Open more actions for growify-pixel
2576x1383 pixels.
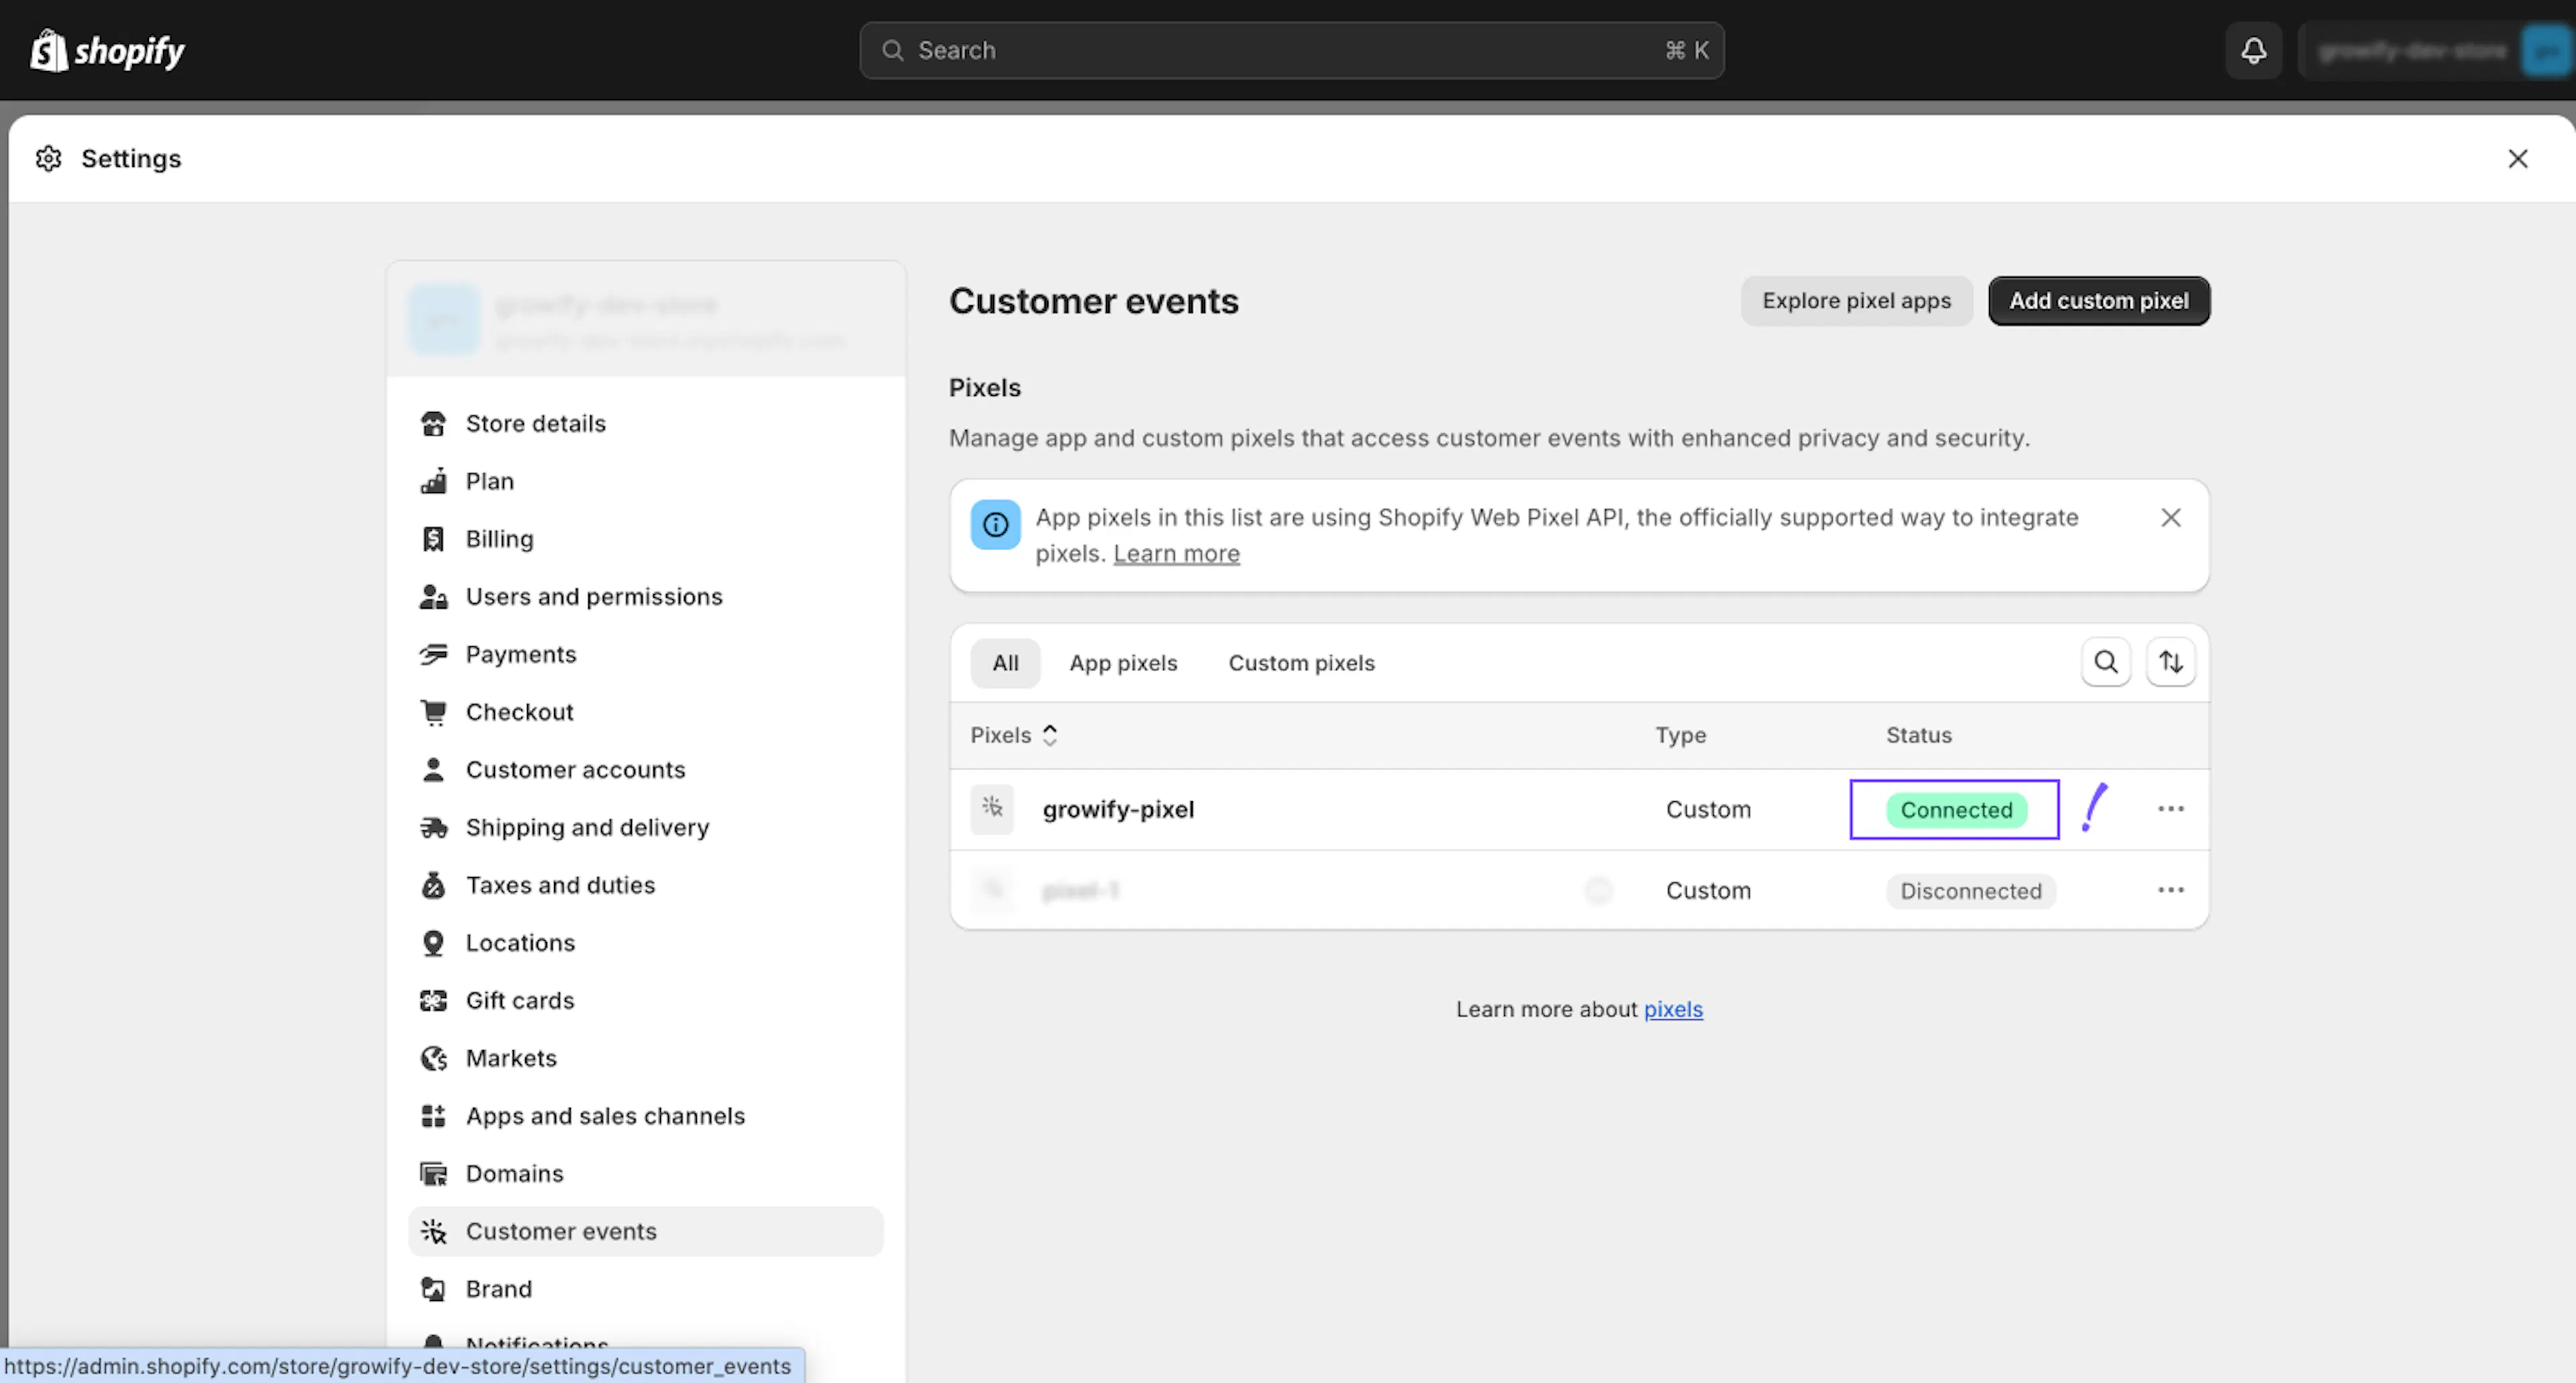[x=2170, y=809]
